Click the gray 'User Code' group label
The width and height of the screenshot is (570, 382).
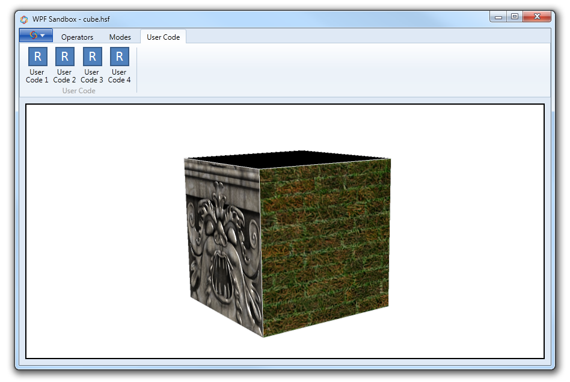tap(79, 91)
